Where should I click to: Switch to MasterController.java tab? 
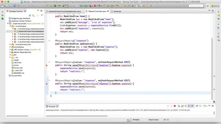97,11
